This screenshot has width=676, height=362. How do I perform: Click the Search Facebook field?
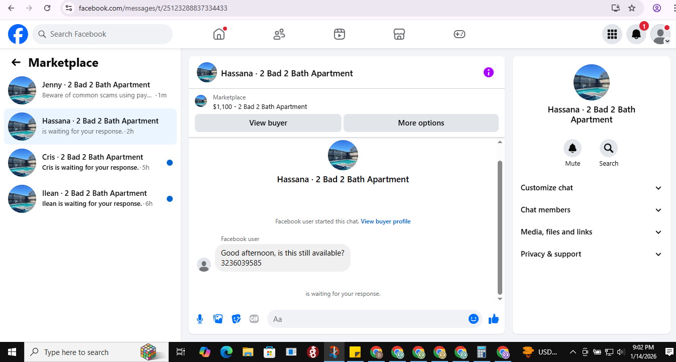(102, 34)
